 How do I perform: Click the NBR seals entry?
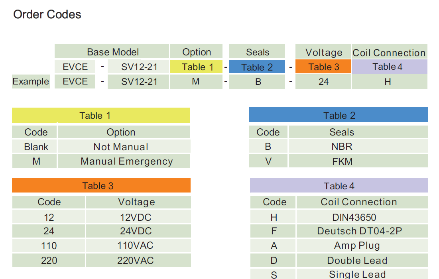tap(342, 147)
